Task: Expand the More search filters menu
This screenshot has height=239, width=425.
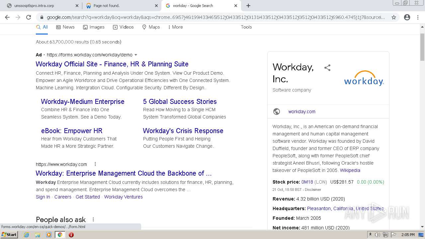Action: pos(175,27)
